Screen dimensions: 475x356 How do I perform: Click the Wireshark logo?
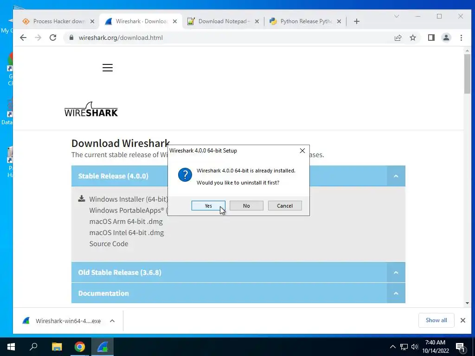click(x=91, y=109)
